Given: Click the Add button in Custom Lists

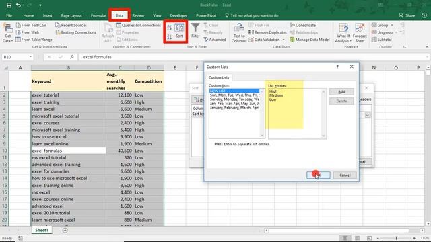Looking at the screenshot, I should click(341, 92).
